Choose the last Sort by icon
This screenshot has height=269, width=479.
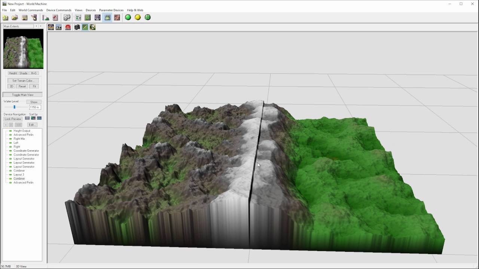[39, 118]
